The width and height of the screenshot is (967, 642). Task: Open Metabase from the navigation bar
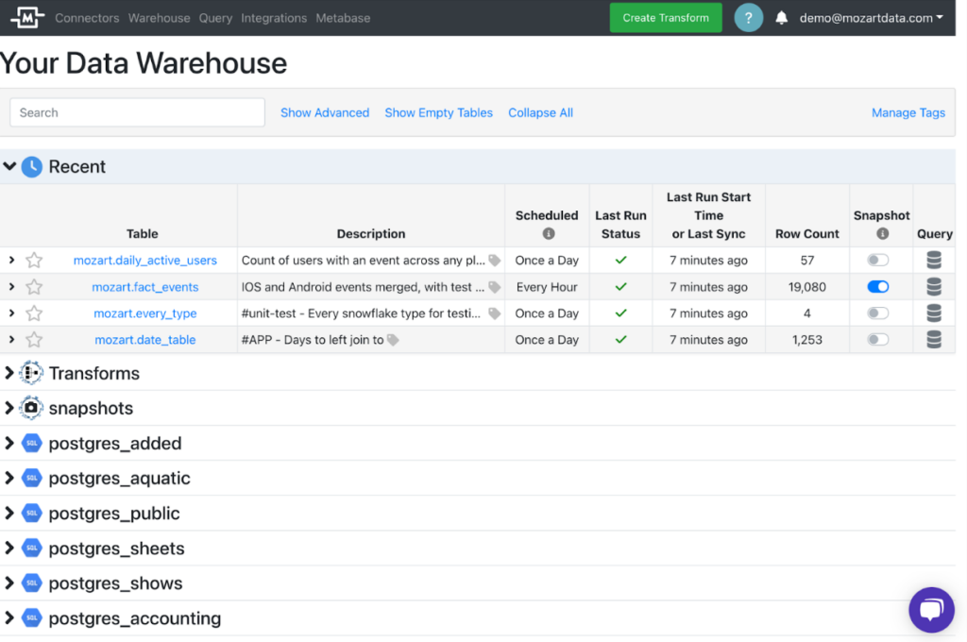(x=343, y=18)
